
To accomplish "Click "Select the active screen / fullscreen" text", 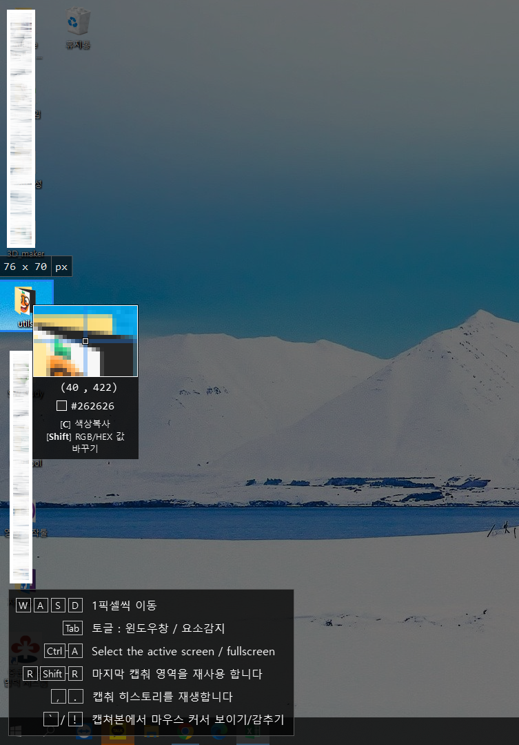I will (183, 651).
